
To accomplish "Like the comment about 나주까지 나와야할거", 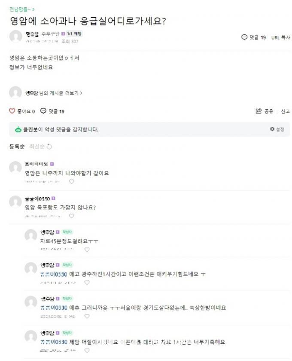I will pos(72,182).
